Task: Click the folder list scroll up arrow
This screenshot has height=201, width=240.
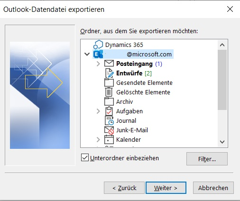Action: [x=222, y=45]
